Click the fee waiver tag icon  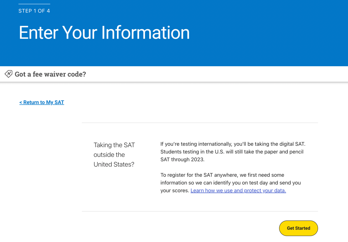coord(8,74)
